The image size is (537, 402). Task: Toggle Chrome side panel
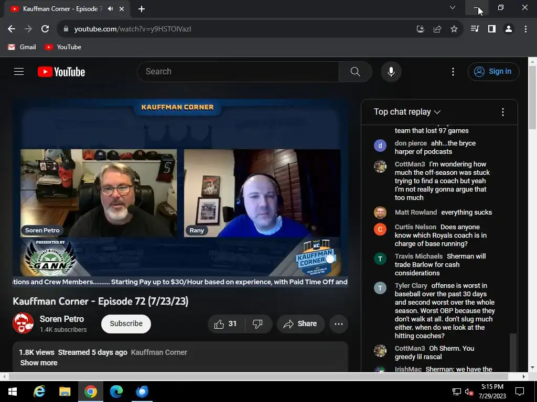coord(492,29)
